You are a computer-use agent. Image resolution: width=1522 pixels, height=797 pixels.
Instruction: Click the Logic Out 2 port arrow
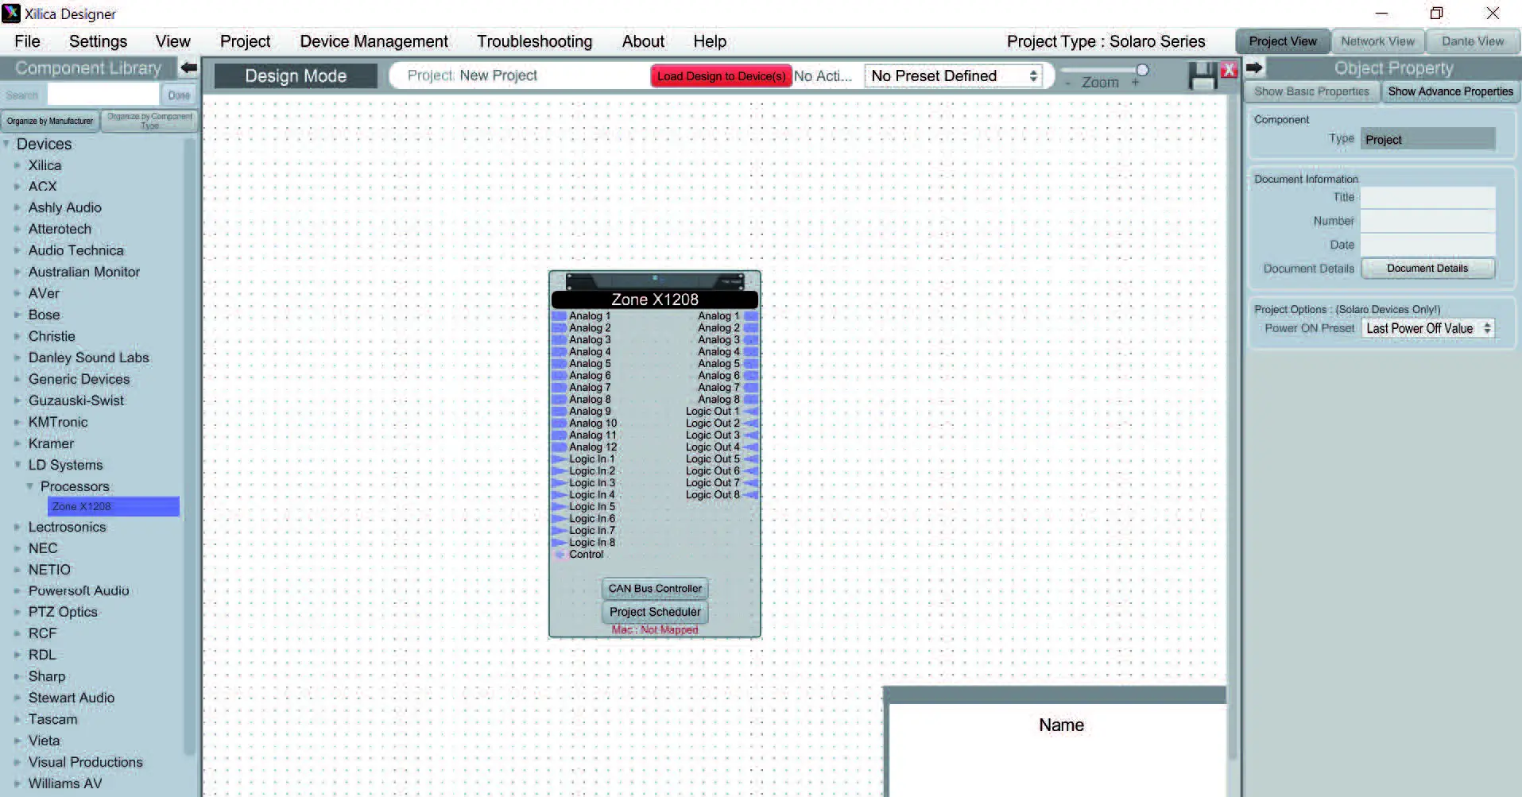click(x=751, y=424)
